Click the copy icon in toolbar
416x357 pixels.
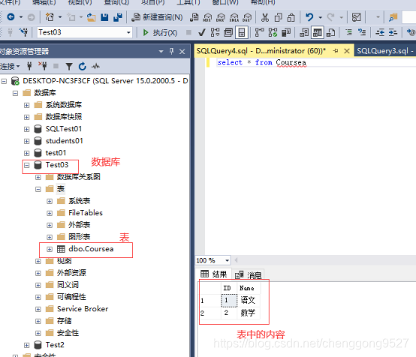tap(279, 17)
